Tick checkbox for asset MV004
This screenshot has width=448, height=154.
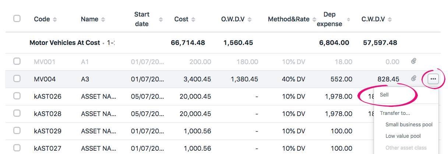[17, 78]
